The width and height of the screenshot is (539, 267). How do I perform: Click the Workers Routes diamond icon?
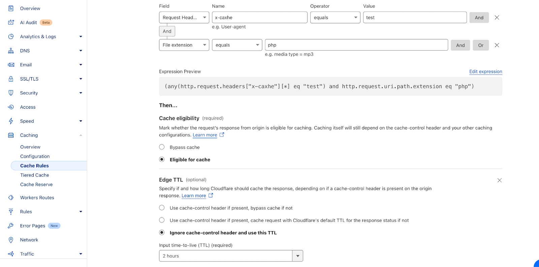coord(11,198)
